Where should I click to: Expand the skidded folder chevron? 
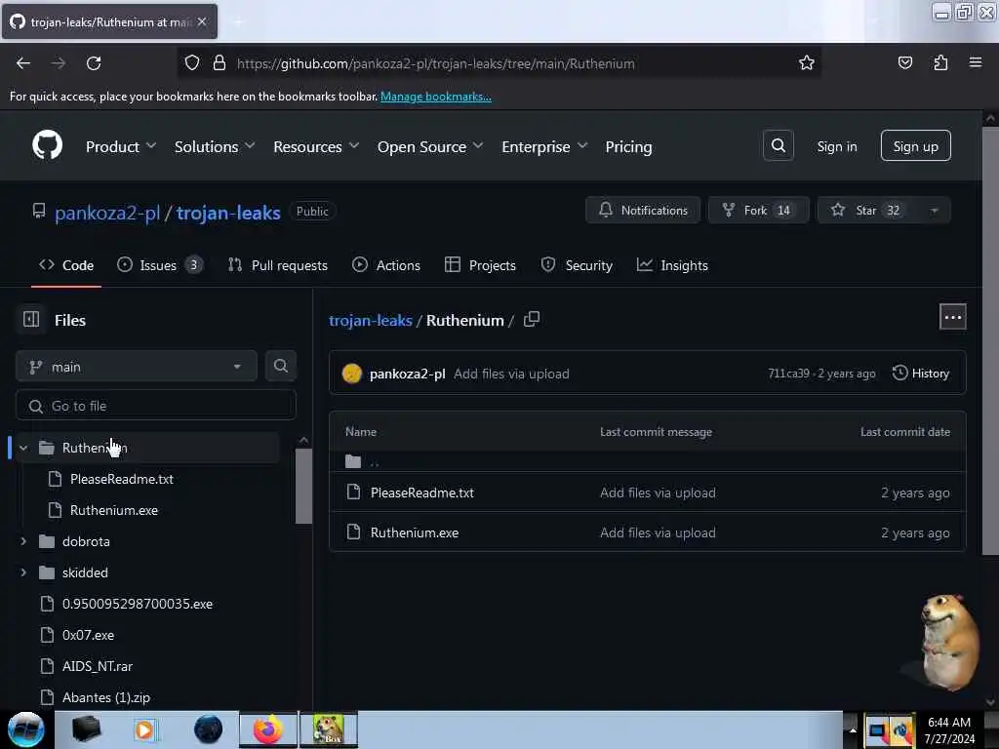tap(23, 572)
